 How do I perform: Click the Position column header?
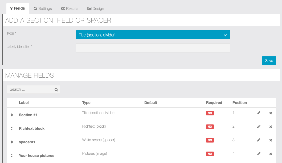pyautogui.click(x=240, y=103)
